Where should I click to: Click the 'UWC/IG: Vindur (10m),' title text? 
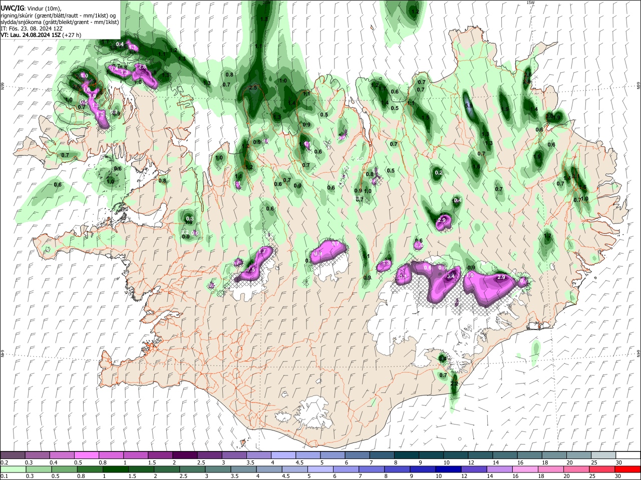[30, 8]
